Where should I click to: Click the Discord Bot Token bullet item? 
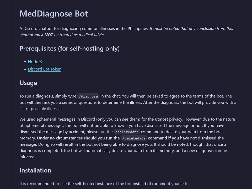click(45, 69)
